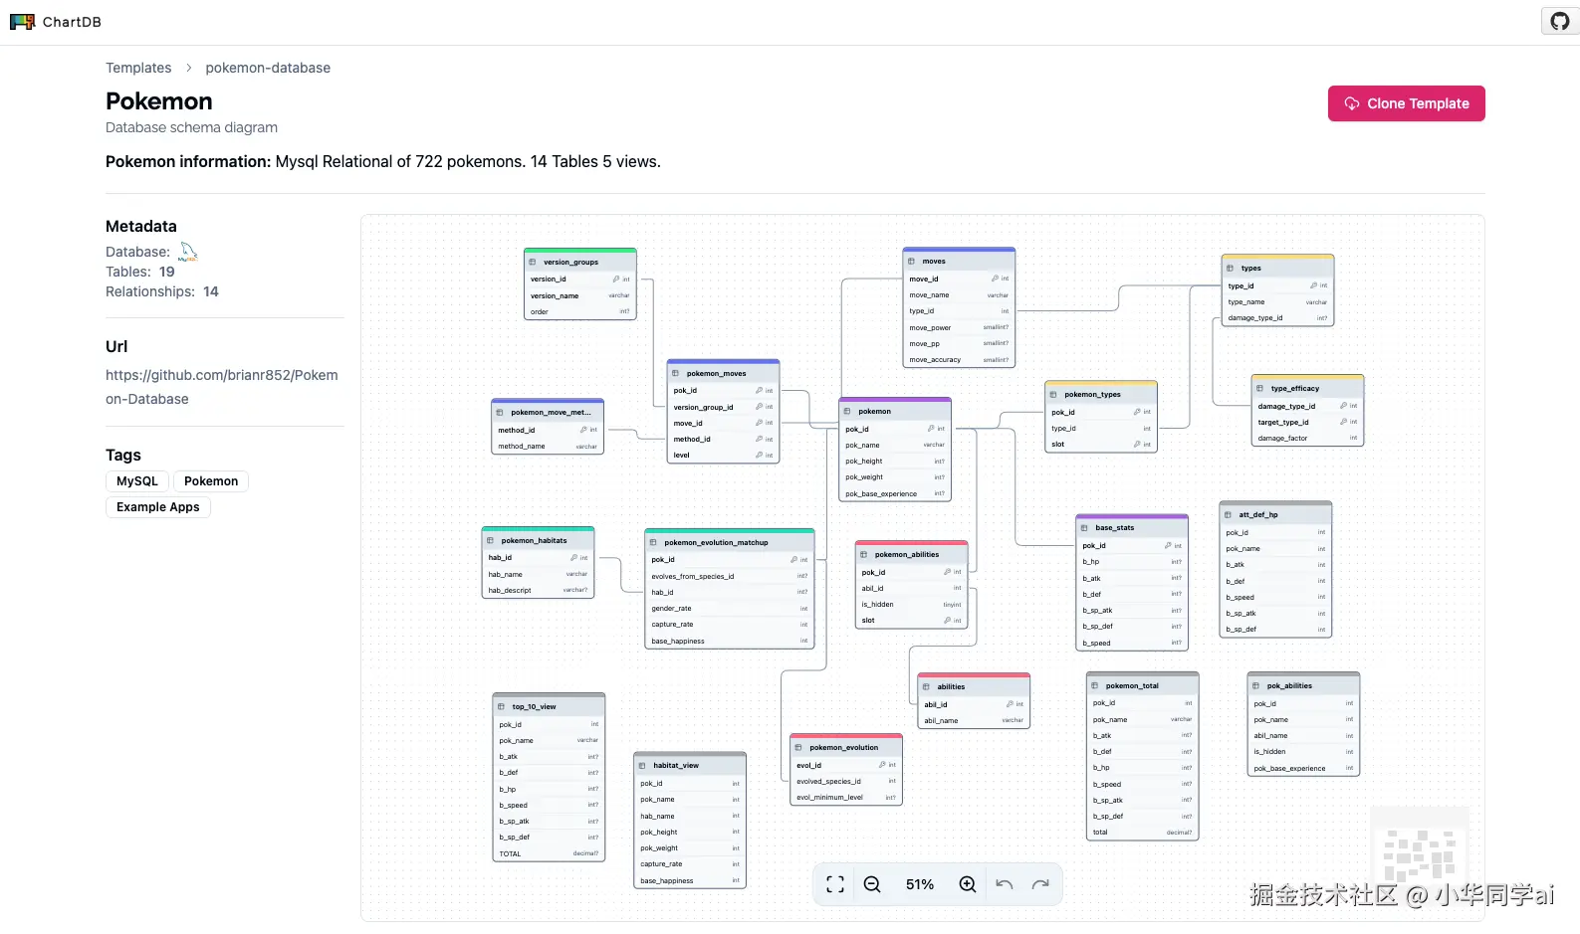Click the MySQL database dolphin icon
This screenshot has height=934, width=1580.
coord(188,252)
